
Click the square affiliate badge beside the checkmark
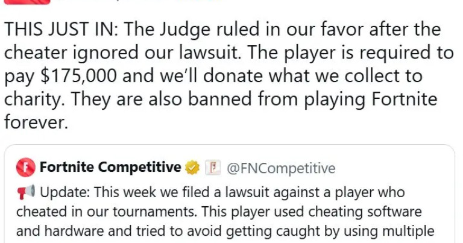tap(211, 167)
